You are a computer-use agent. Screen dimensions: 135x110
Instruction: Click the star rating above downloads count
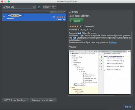[x=74, y=26]
